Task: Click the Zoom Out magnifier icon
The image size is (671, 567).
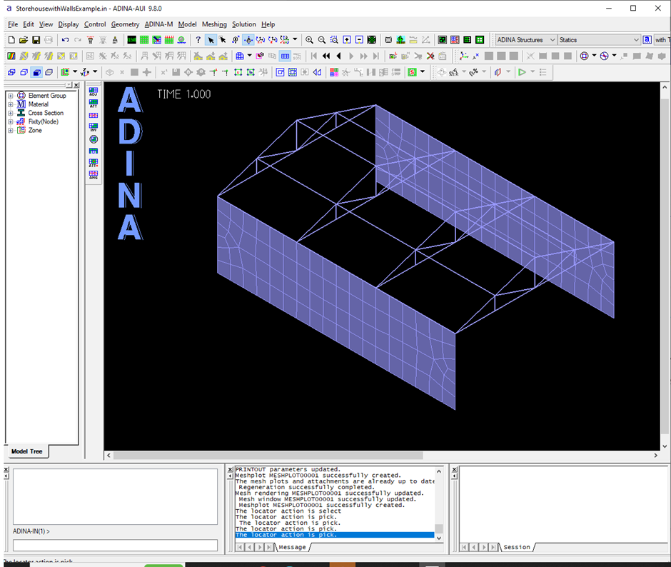Action: (321, 40)
